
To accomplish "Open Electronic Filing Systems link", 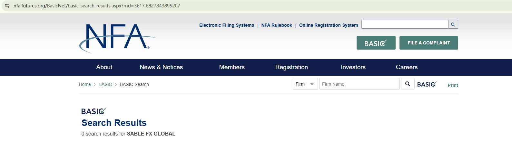I will tap(226, 25).
